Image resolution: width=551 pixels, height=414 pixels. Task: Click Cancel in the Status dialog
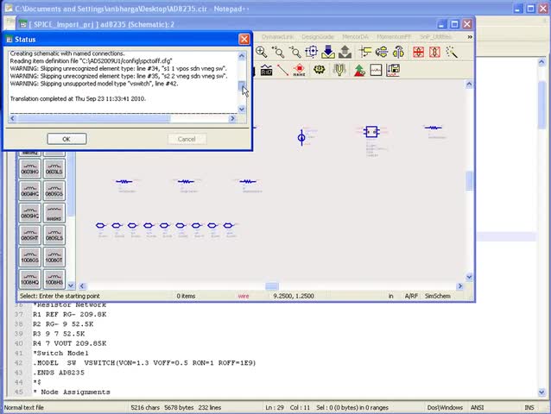point(187,139)
